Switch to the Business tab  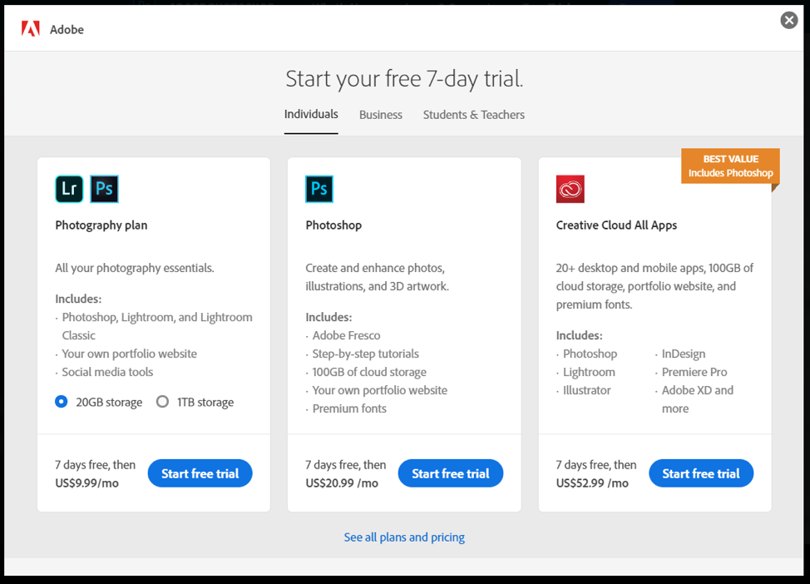(x=381, y=115)
